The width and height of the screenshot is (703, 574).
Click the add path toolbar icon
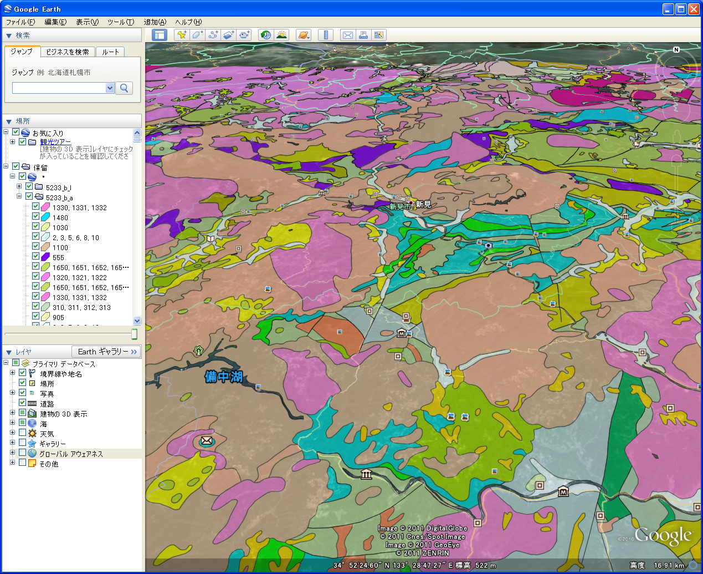pos(213,35)
